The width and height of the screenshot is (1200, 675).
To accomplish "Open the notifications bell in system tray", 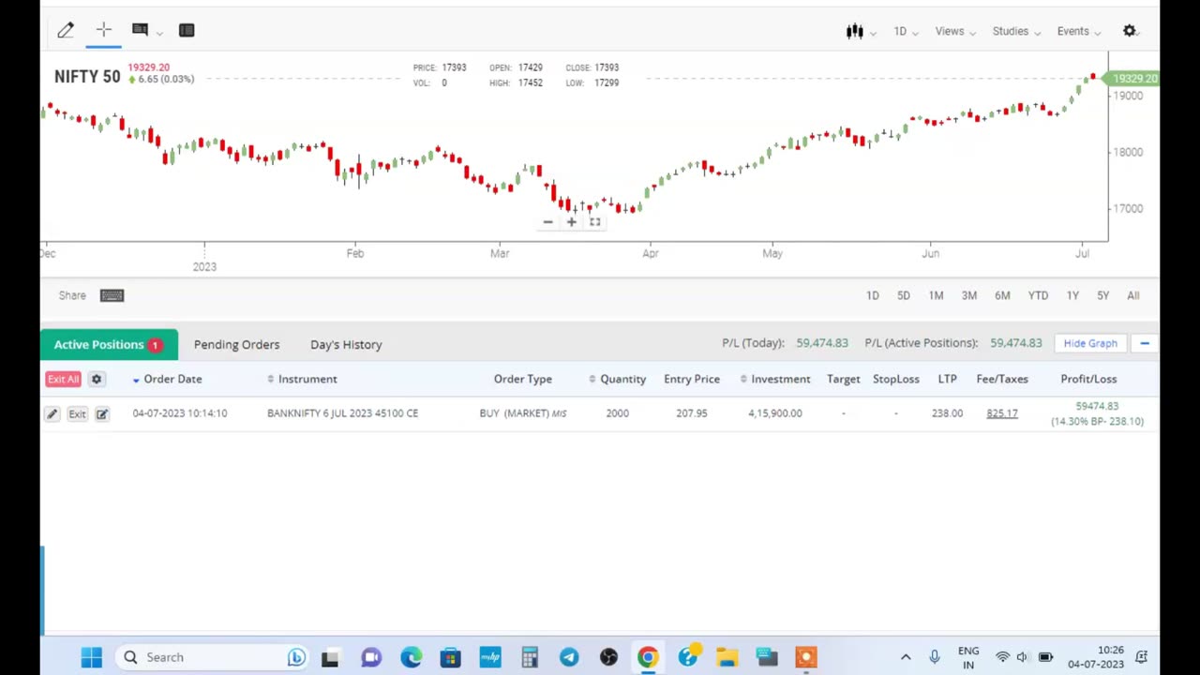I will point(1142,657).
